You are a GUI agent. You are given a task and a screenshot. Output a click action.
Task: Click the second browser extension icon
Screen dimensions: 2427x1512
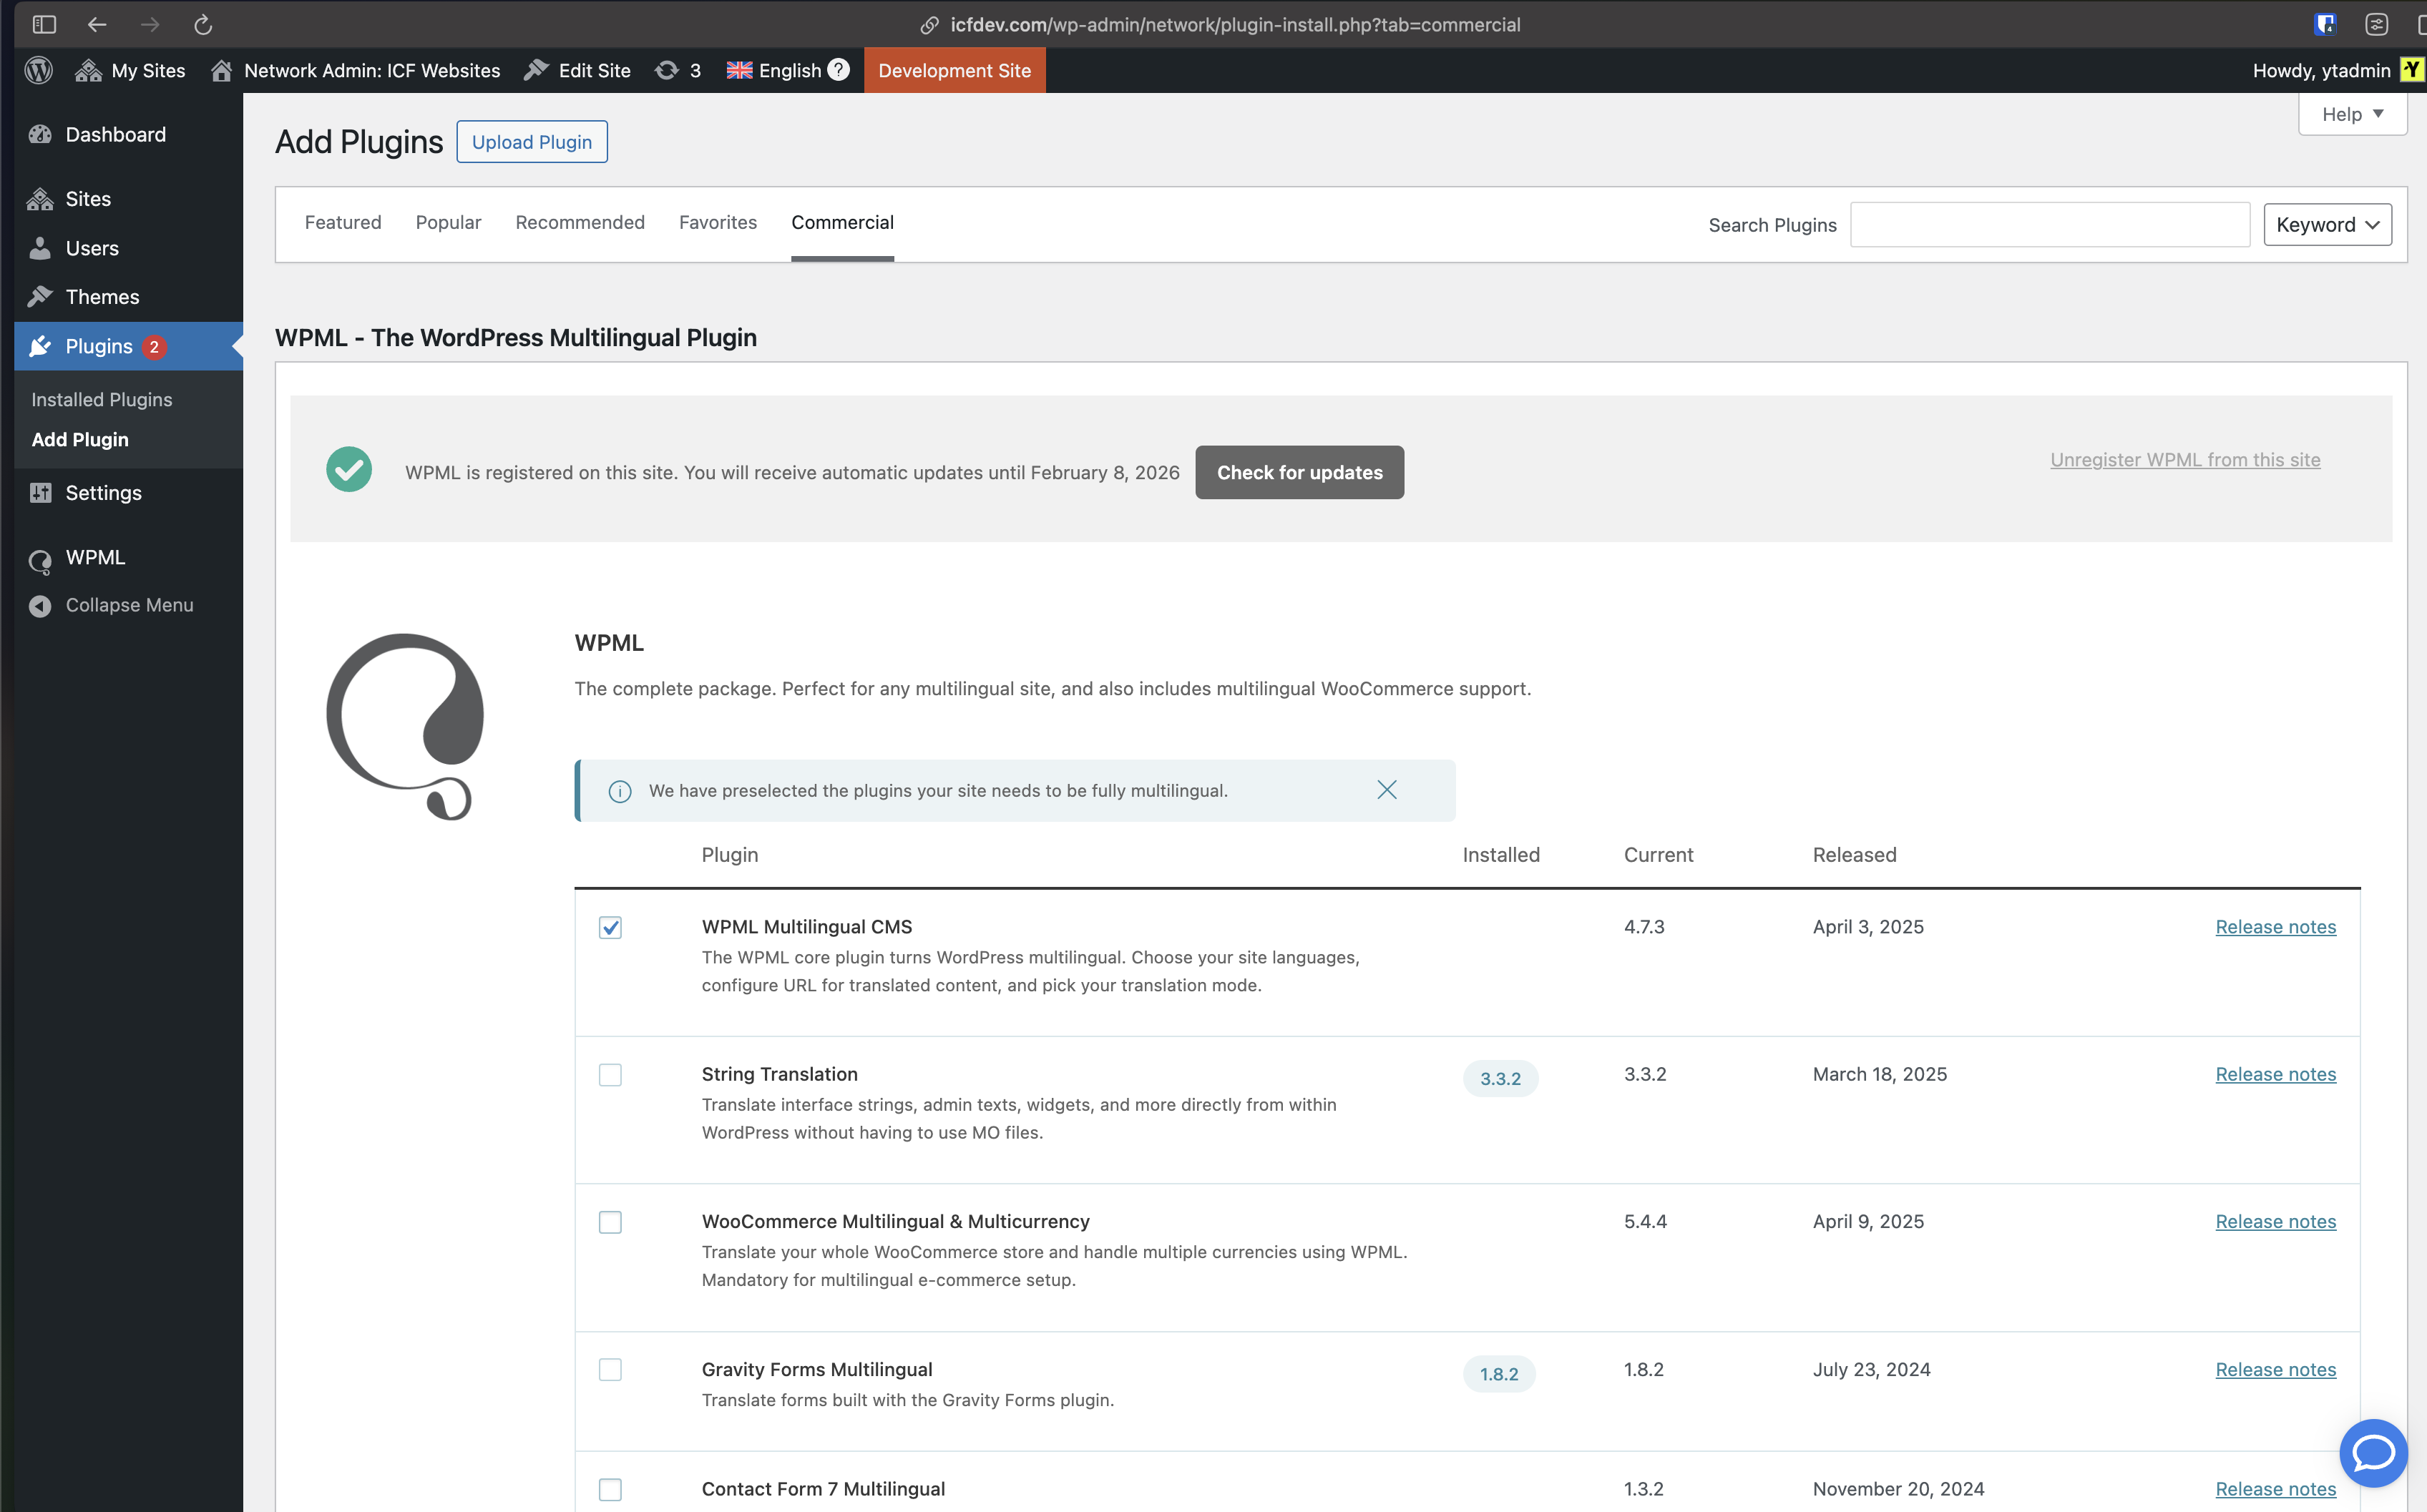[x=2377, y=25]
